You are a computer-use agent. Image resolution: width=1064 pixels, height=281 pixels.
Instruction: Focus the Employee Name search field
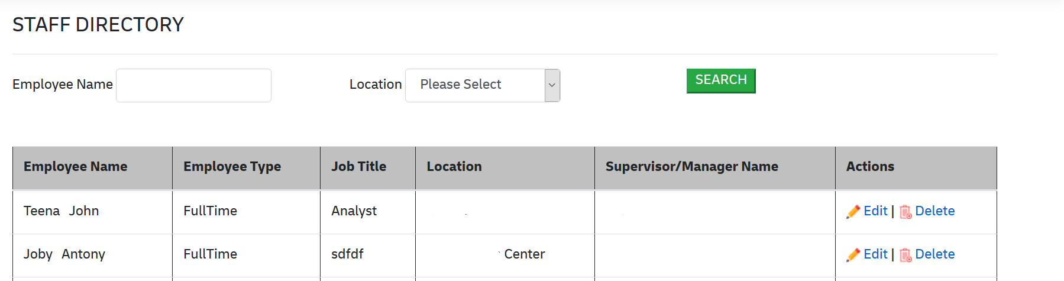[193, 85]
